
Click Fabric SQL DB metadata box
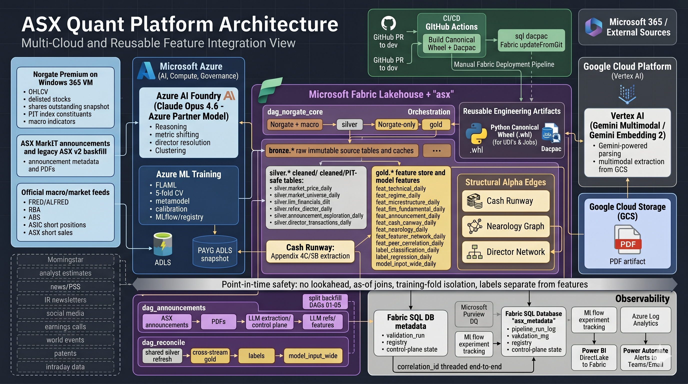pyautogui.click(x=411, y=333)
